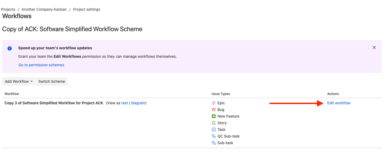Click the Story bookmark icon
This screenshot has width=386, height=153.
[214, 123]
